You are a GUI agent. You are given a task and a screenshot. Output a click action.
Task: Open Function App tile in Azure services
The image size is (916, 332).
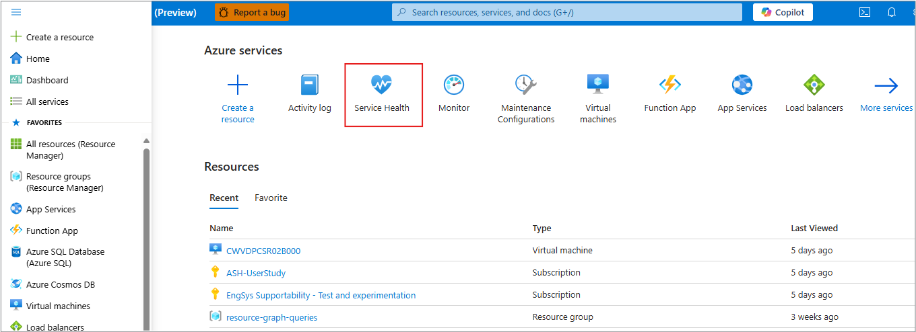tap(670, 93)
